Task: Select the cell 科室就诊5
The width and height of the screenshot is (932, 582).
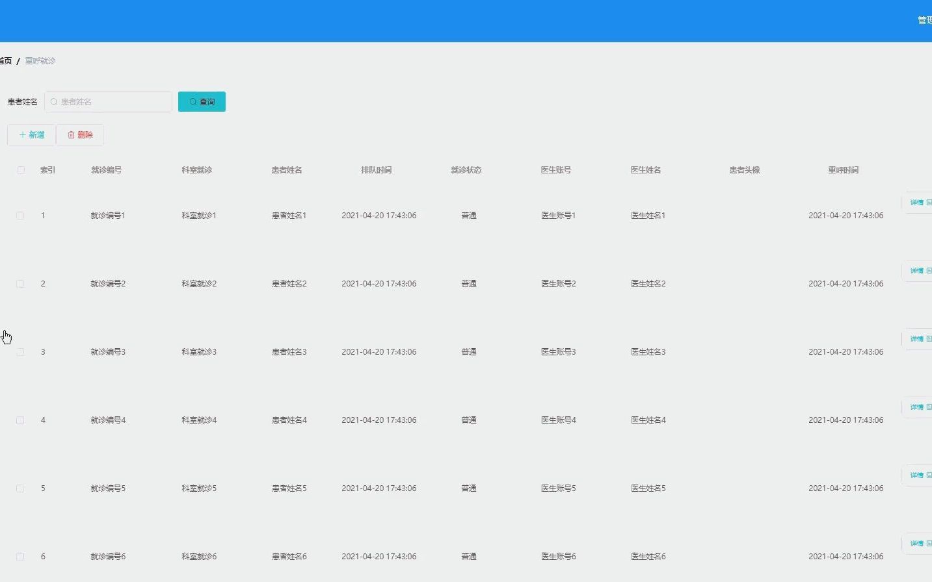Action: [x=199, y=488]
